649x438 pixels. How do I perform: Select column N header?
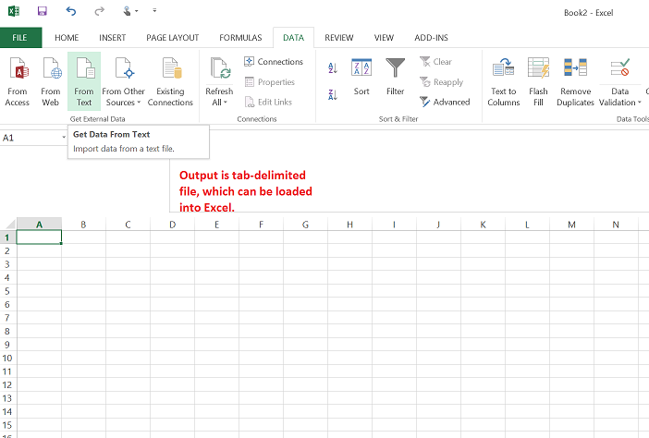pos(616,225)
